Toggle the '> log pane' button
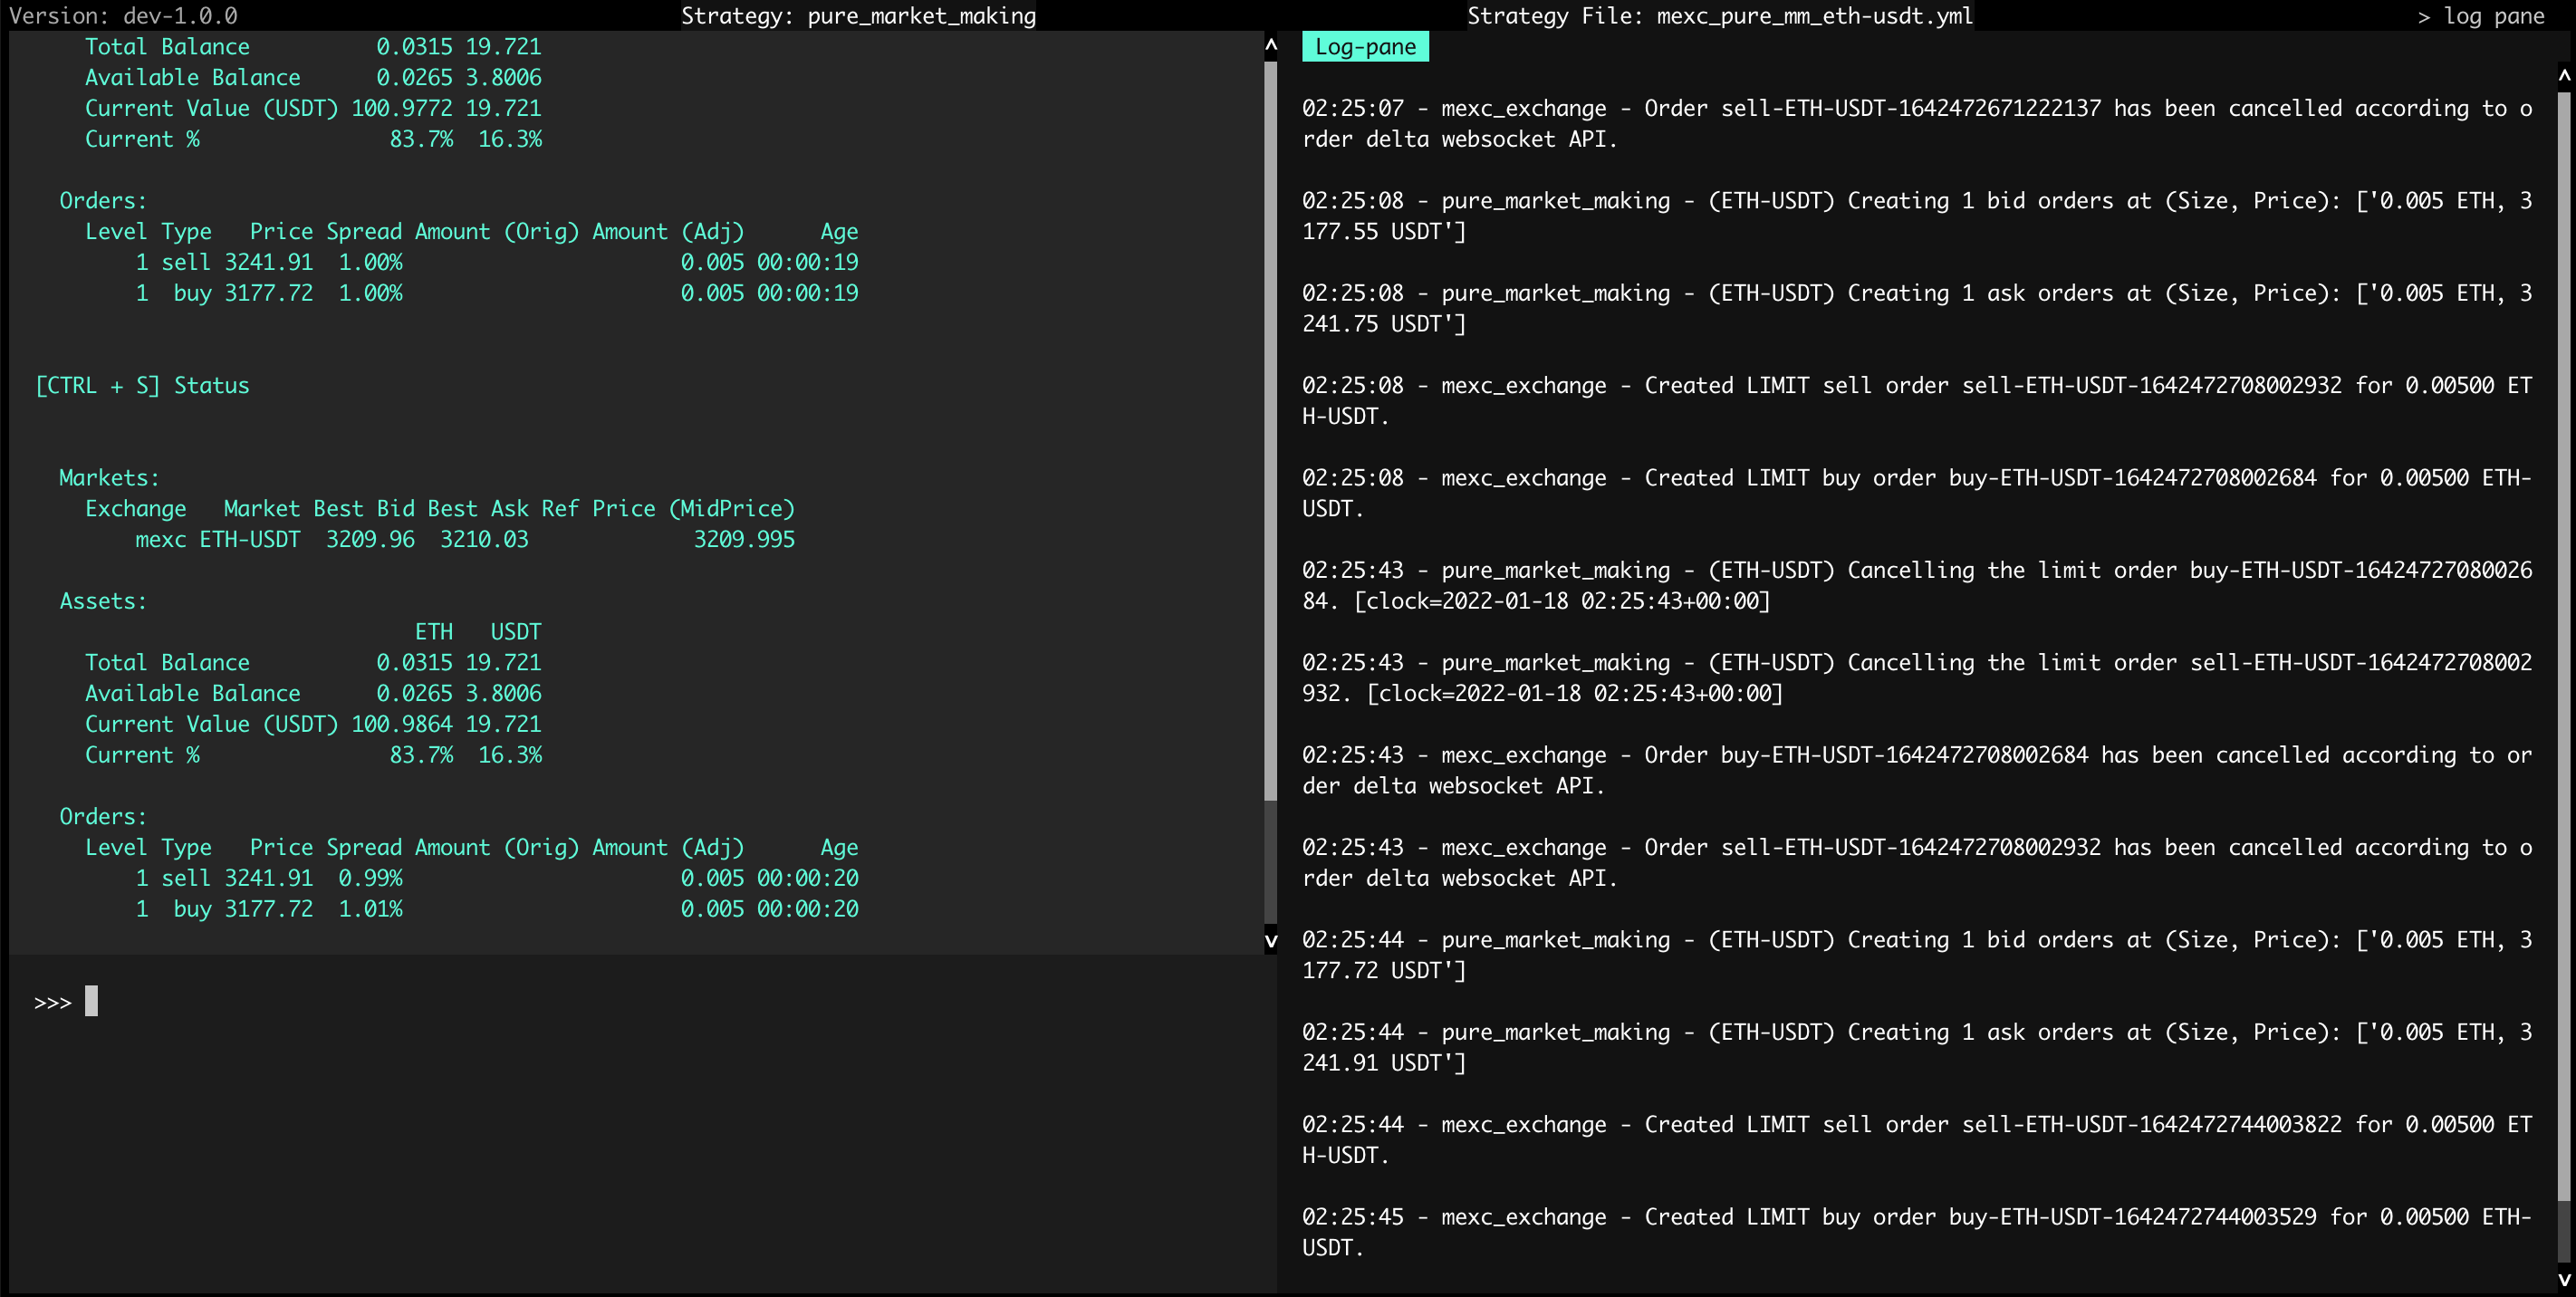The height and width of the screenshot is (1297, 2576). [x=2481, y=16]
